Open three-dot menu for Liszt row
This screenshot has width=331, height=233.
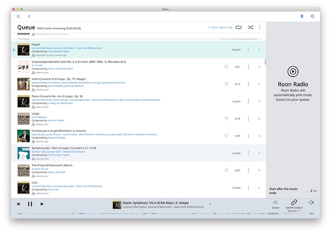tap(248, 187)
